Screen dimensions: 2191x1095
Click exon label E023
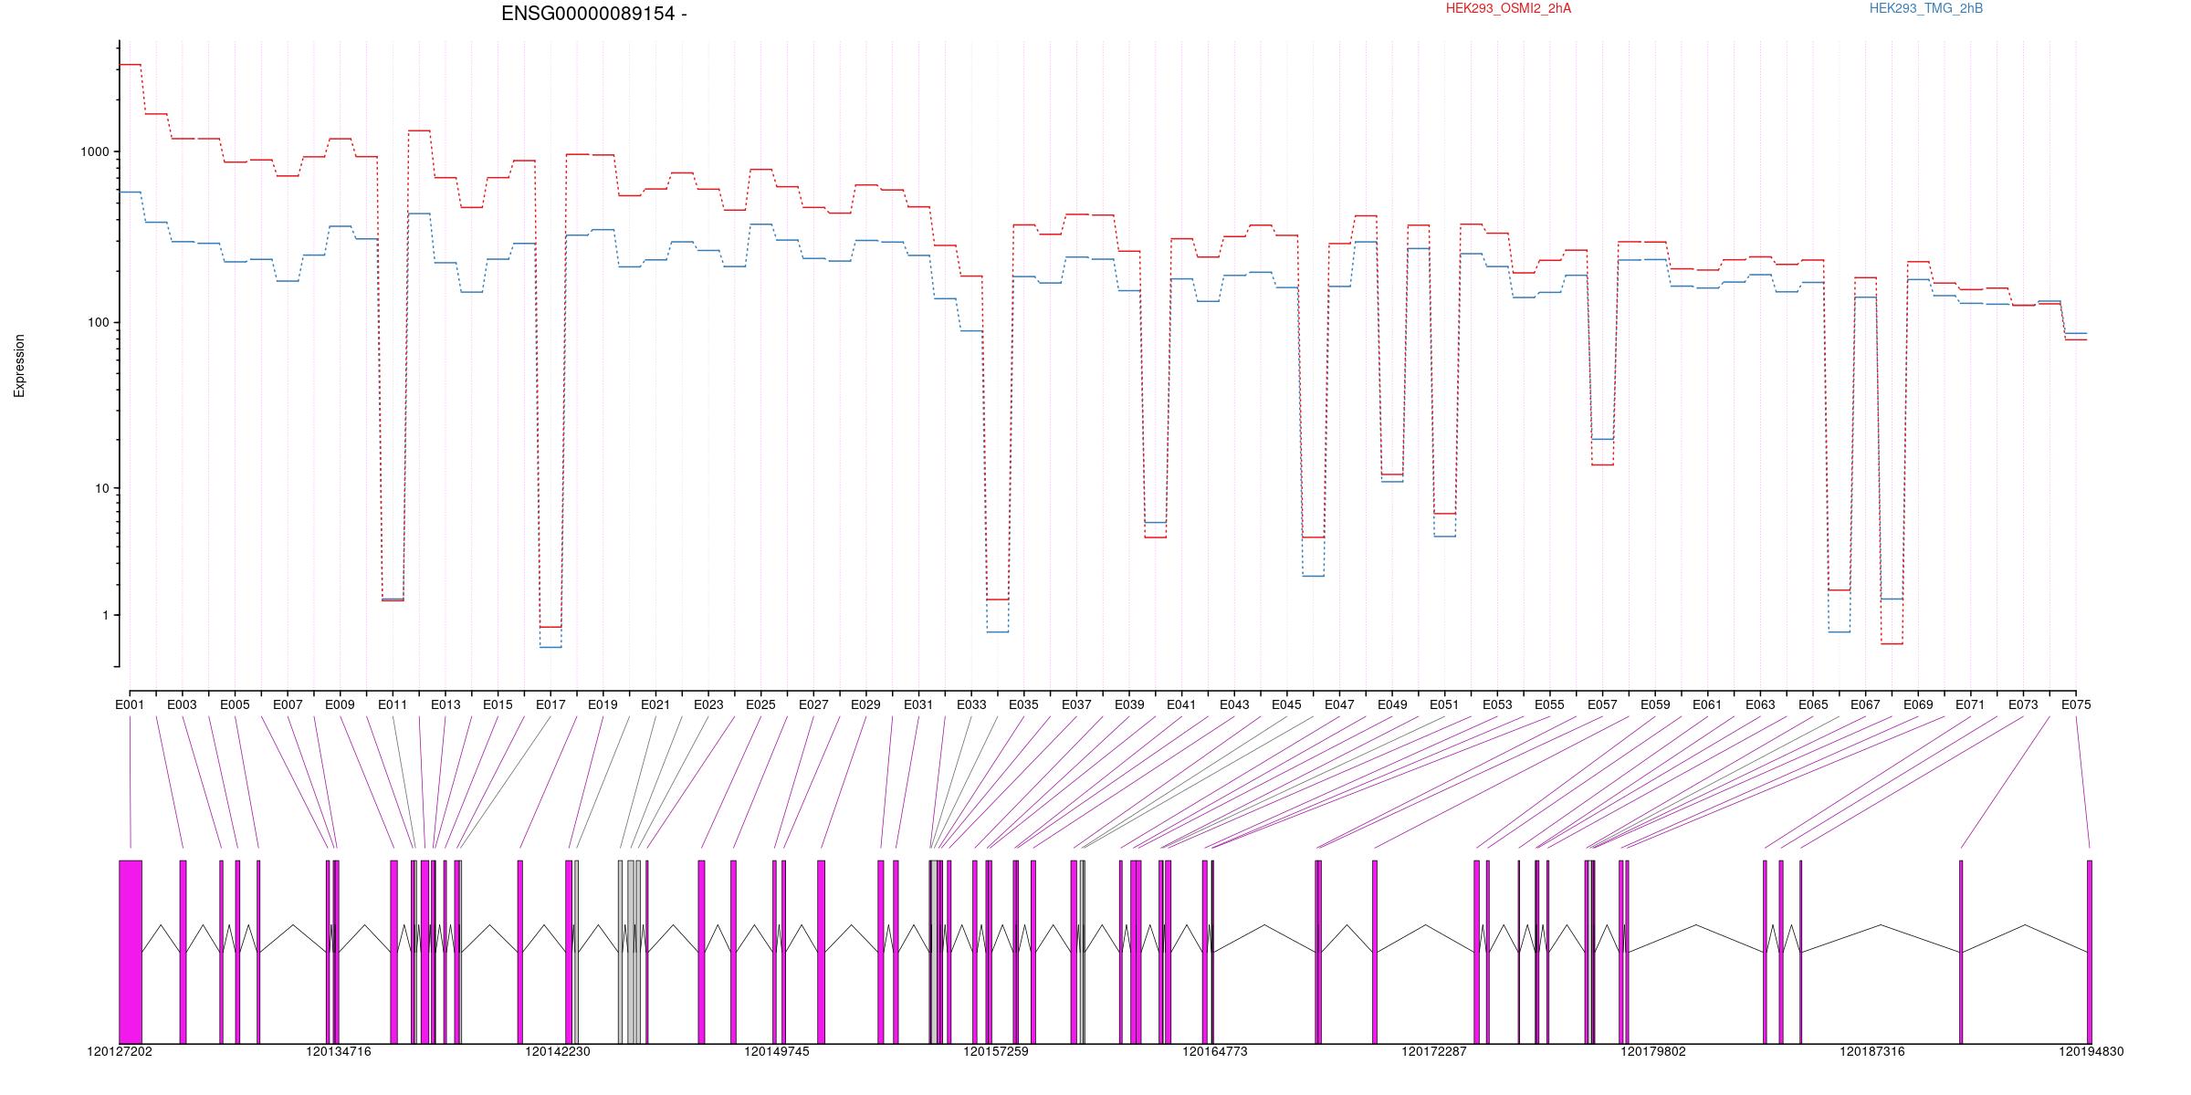click(708, 704)
